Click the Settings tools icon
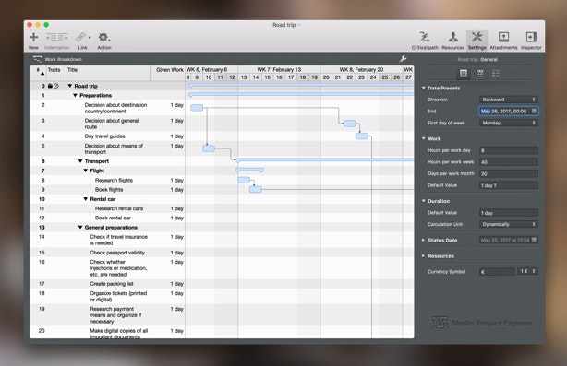Screen dimensions: 567x366 [x=477, y=37]
